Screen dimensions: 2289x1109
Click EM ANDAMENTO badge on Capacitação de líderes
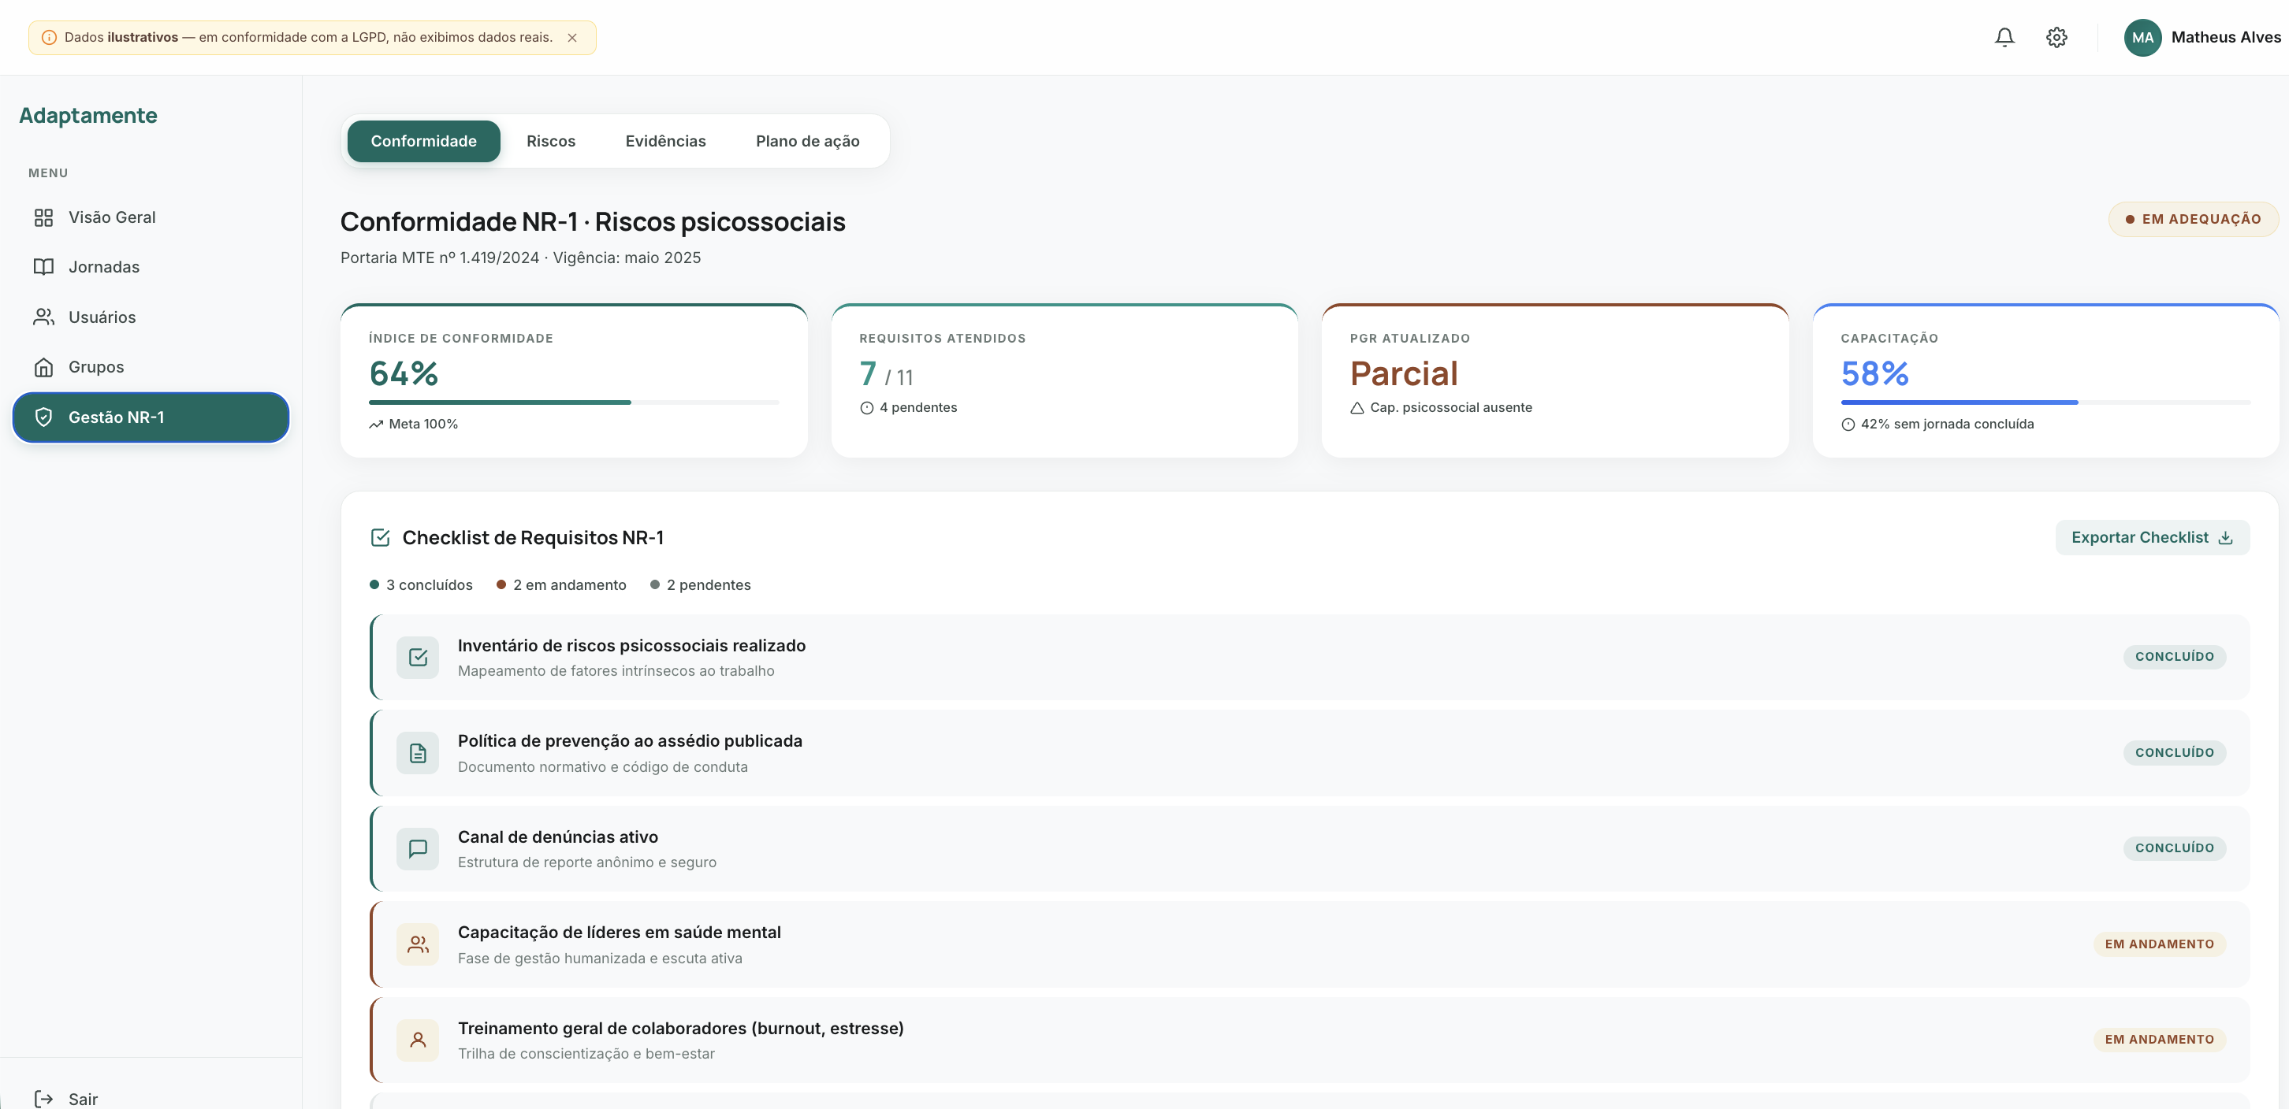tap(2159, 944)
